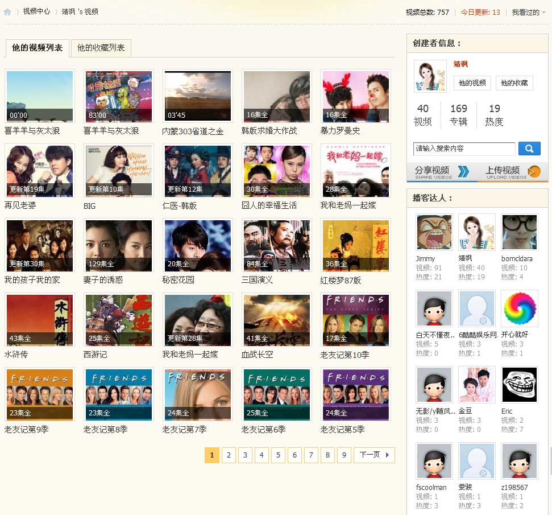Open 秘密花园 thumbnail
Screen dimensions: 552x515
(x=198, y=245)
